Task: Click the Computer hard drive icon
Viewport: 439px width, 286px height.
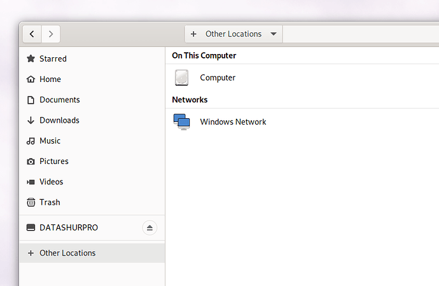Action: coord(182,78)
